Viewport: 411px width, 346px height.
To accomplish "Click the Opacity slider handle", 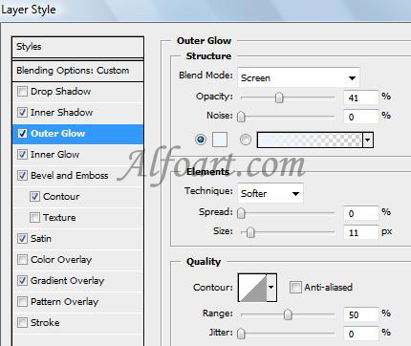I will click(x=279, y=97).
